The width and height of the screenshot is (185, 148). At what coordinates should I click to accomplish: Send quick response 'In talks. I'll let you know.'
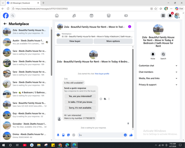80,102
